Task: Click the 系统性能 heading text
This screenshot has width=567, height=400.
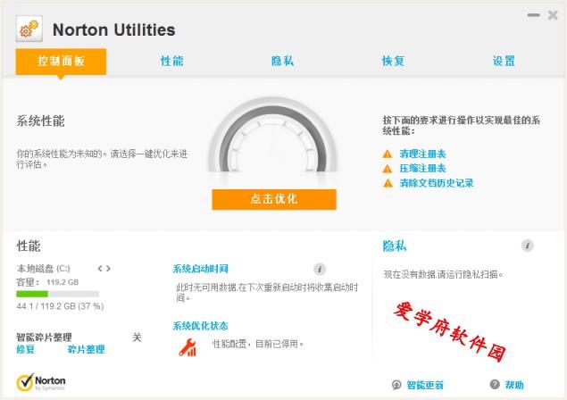Action: [x=40, y=121]
